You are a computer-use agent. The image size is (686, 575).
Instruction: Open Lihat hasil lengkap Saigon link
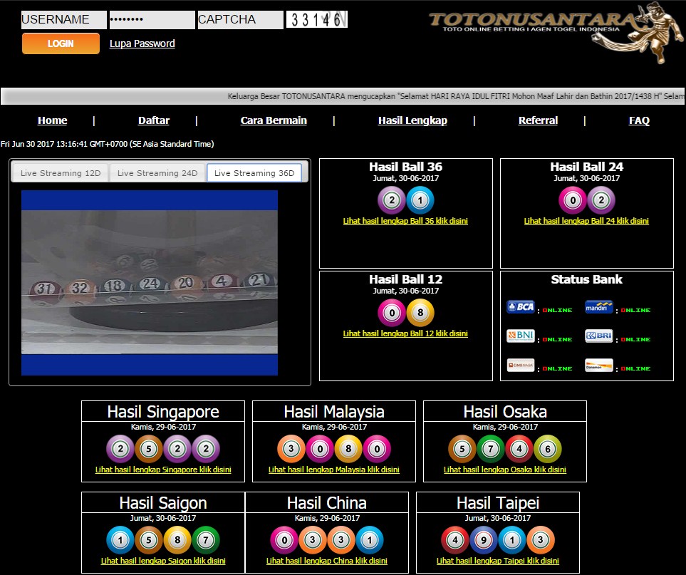click(163, 561)
